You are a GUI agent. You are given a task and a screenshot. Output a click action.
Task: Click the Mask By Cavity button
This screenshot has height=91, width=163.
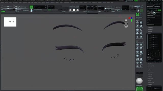92,10
